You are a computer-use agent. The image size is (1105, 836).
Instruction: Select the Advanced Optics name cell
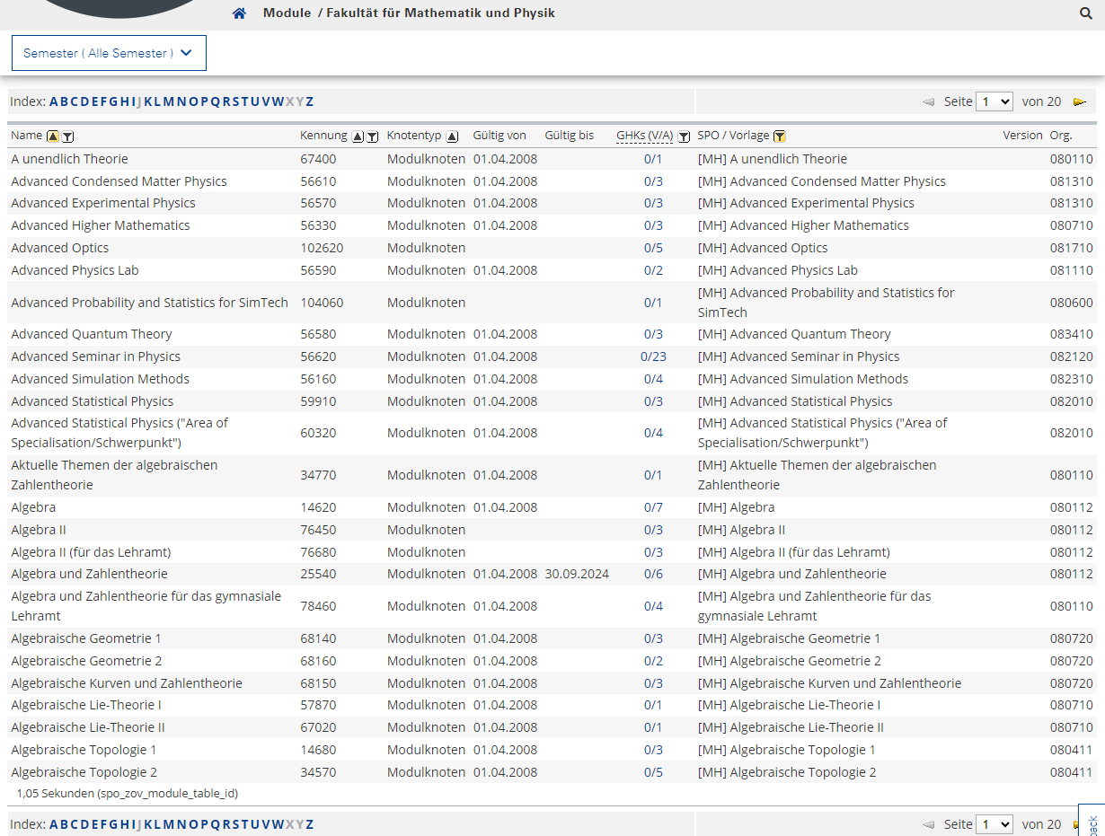(60, 248)
